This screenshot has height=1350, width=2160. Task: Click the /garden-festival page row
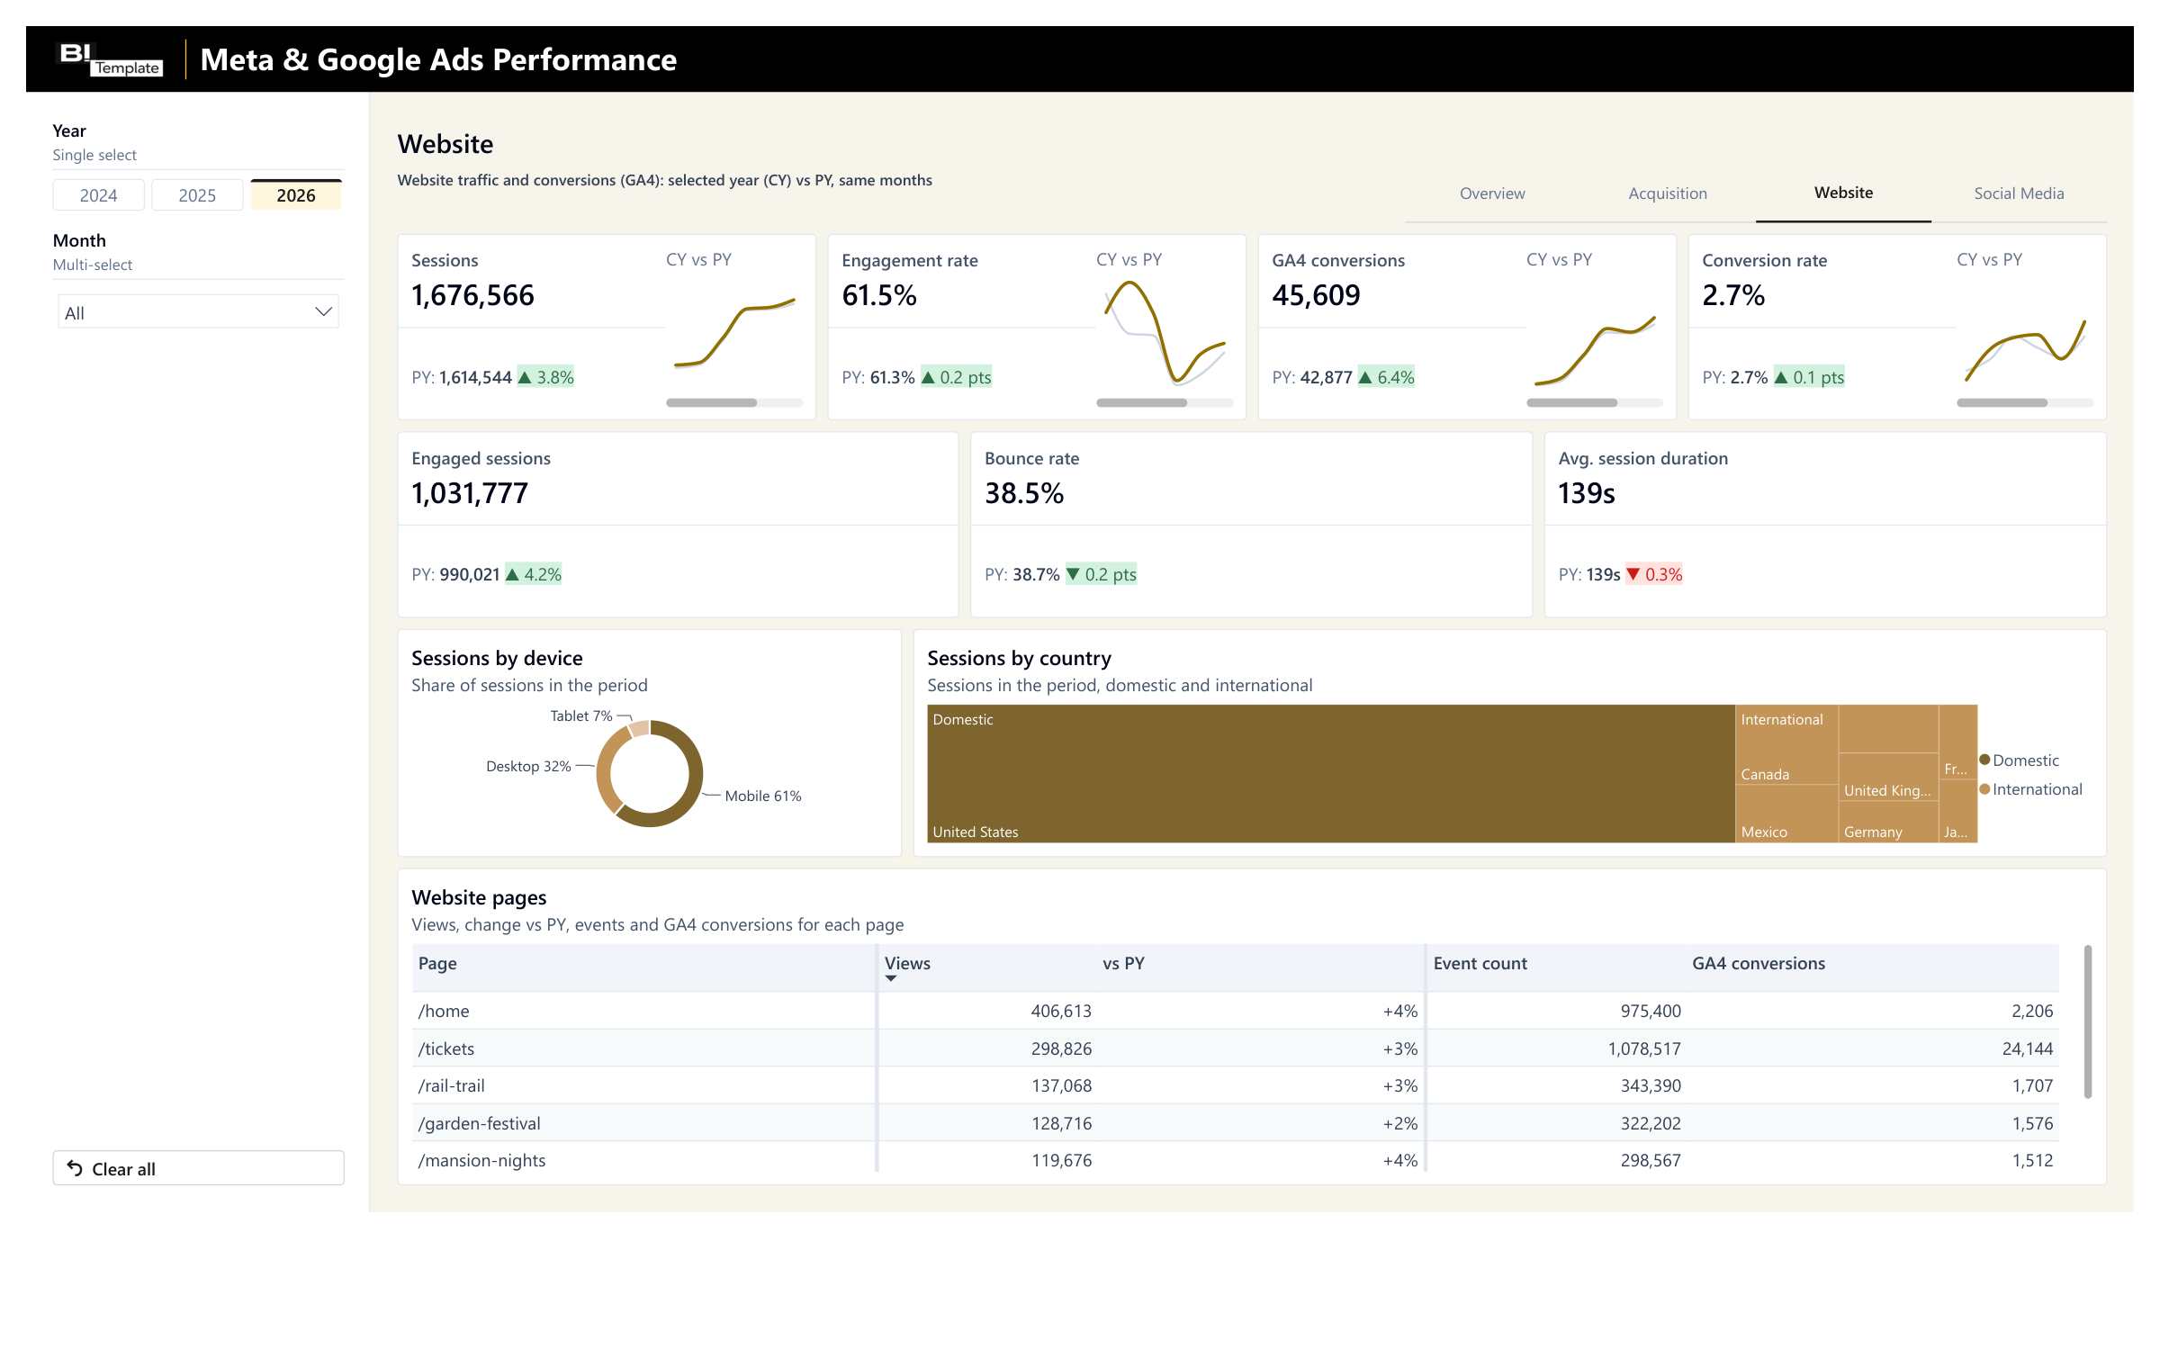1235,1123
